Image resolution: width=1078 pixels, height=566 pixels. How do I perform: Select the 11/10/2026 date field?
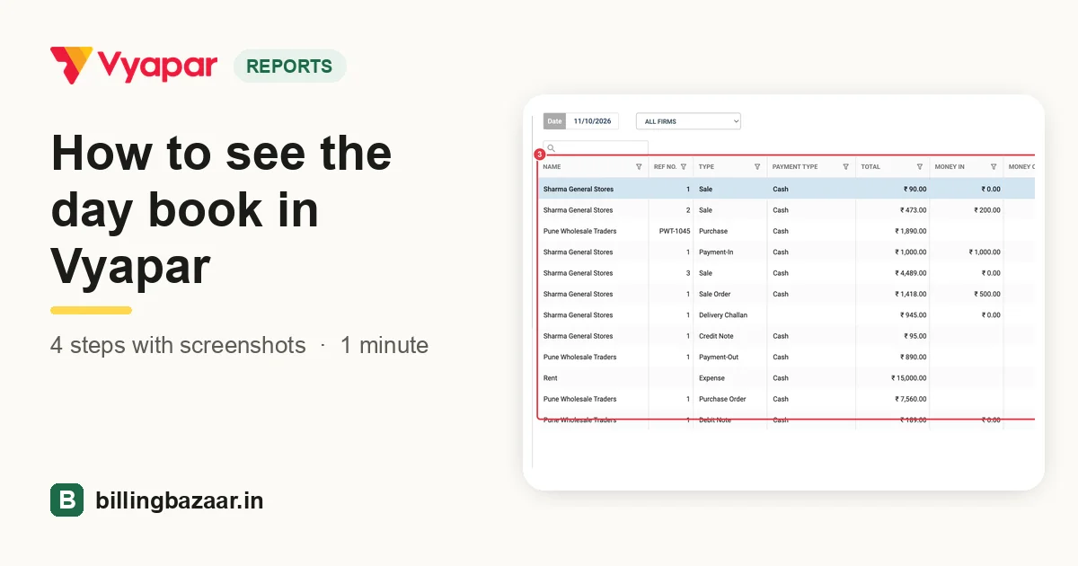tap(592, 121)
